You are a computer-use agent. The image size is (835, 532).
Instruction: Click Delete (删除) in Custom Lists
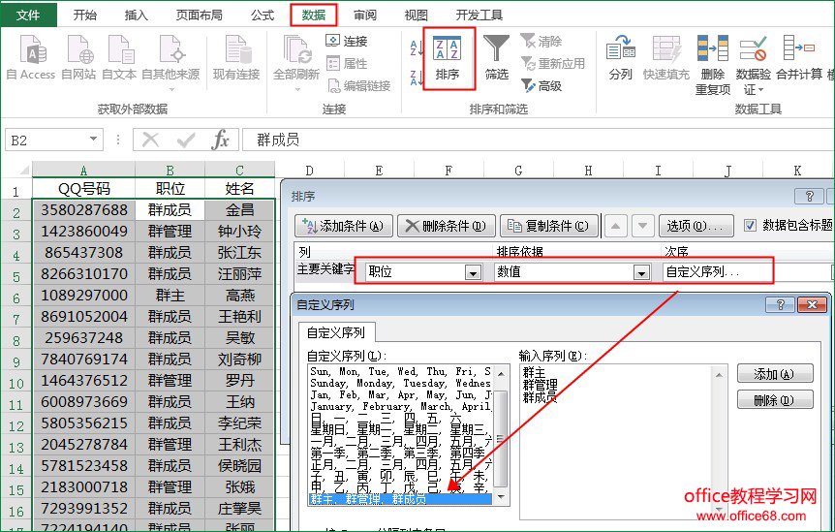click(775, 399)
